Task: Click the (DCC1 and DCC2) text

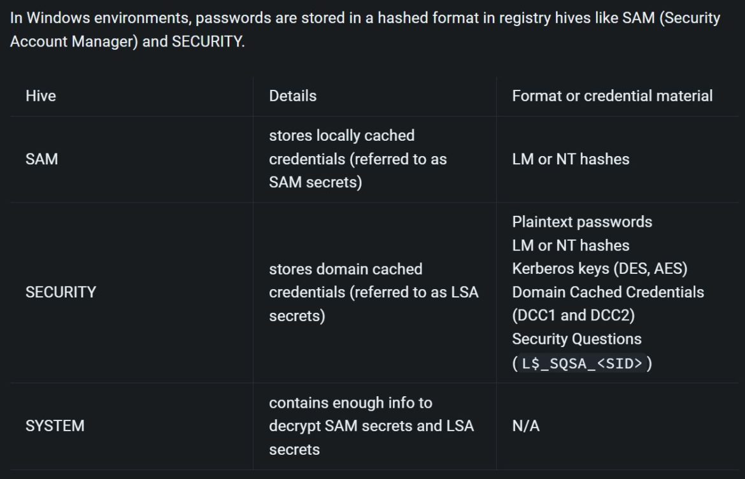Action: (574, 315)
